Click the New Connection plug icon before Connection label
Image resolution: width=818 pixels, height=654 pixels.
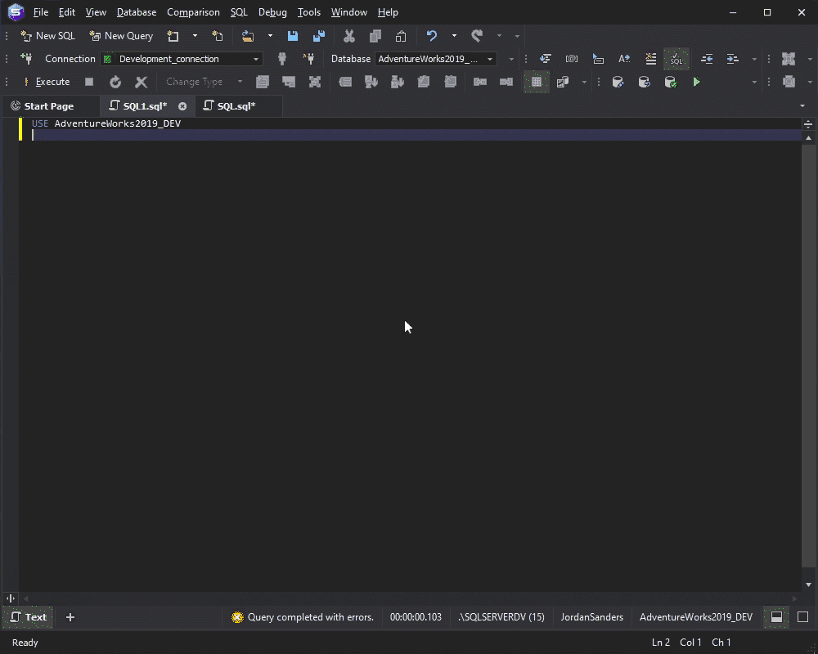(26, 59)
